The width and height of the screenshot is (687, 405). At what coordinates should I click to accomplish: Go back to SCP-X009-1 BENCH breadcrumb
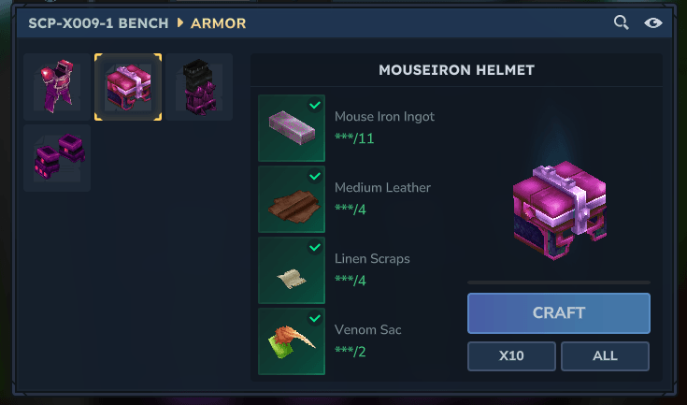(98, 22)
